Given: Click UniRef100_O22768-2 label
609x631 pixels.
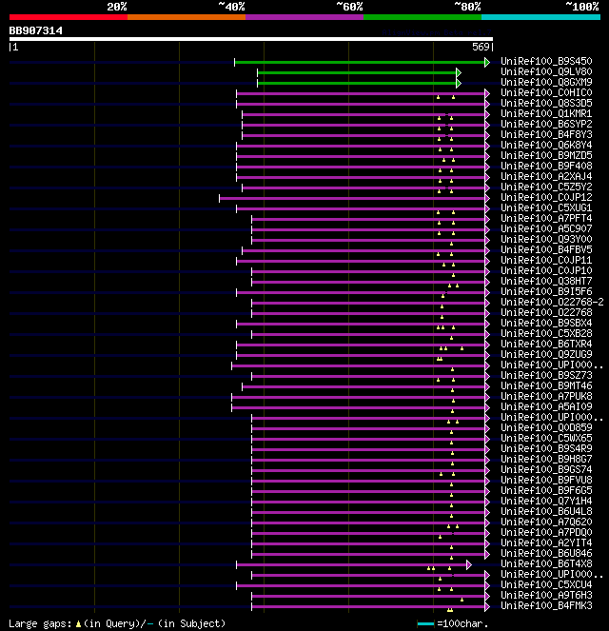Looking at the screenshot, I should (552, 302).
